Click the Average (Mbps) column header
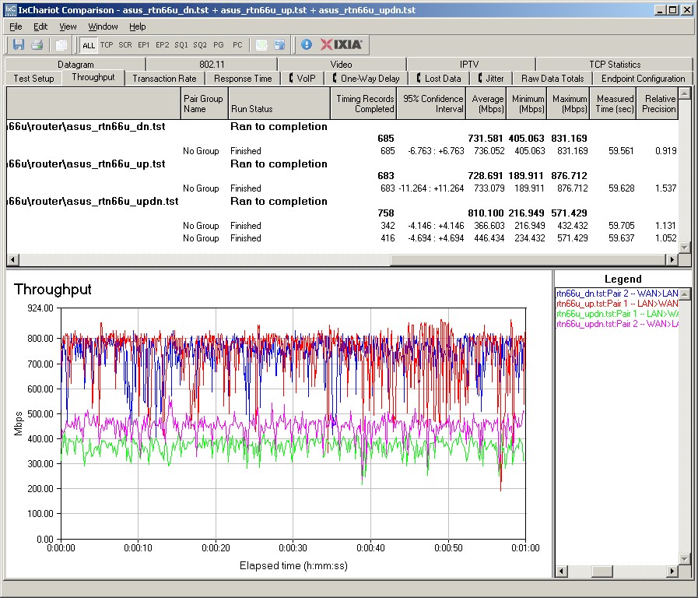Viewport: 698px width, 598px height. [x=486, y=104]
